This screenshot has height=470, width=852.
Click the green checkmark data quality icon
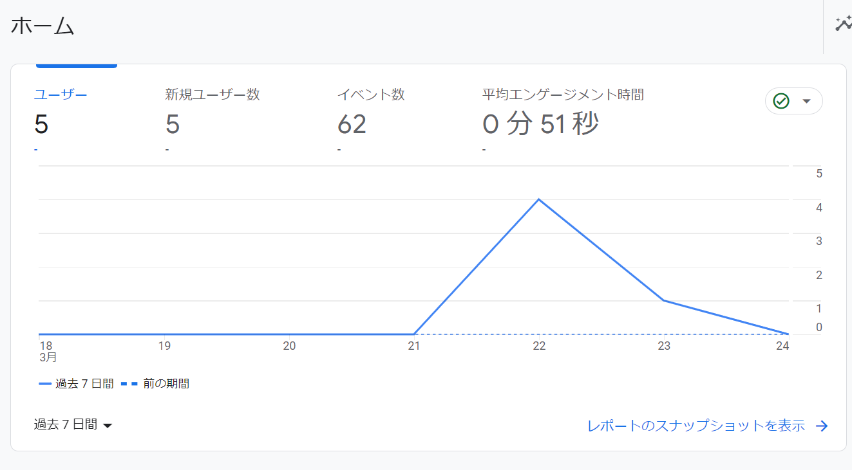781,101
